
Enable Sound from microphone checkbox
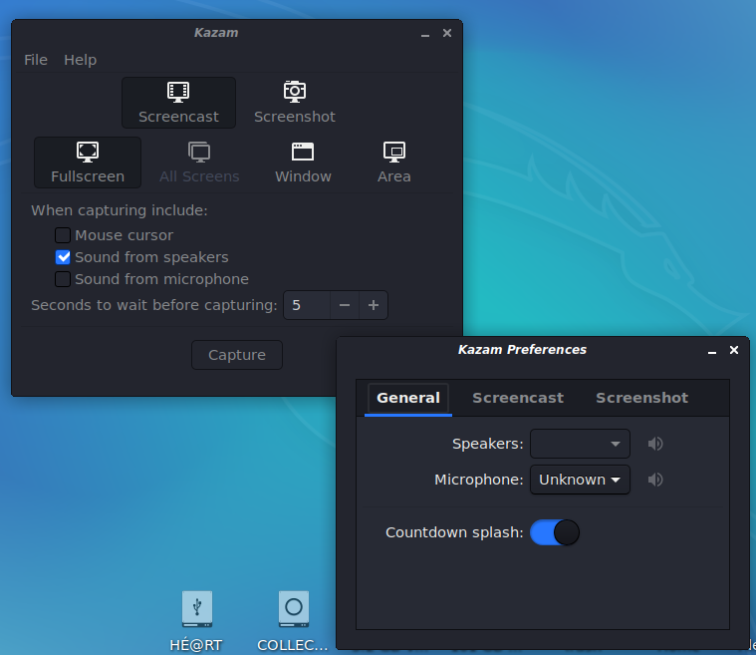pyautogui.click(x=63, y=279)
